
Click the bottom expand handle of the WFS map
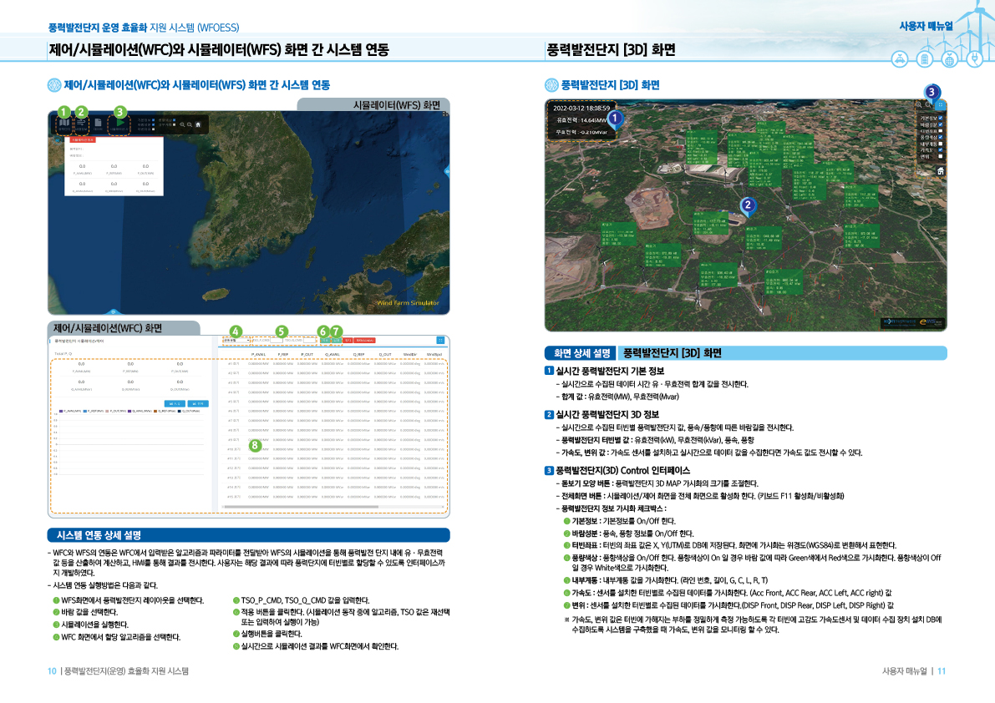click(113, 311)
